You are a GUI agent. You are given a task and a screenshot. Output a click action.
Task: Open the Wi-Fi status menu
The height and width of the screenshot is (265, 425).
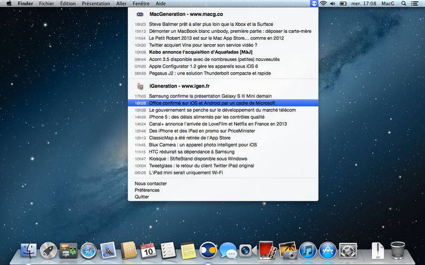[x=323, y=4]
